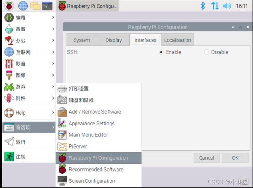
Task: Expand the 图像 submenu arrow
Action: (53, 75)
